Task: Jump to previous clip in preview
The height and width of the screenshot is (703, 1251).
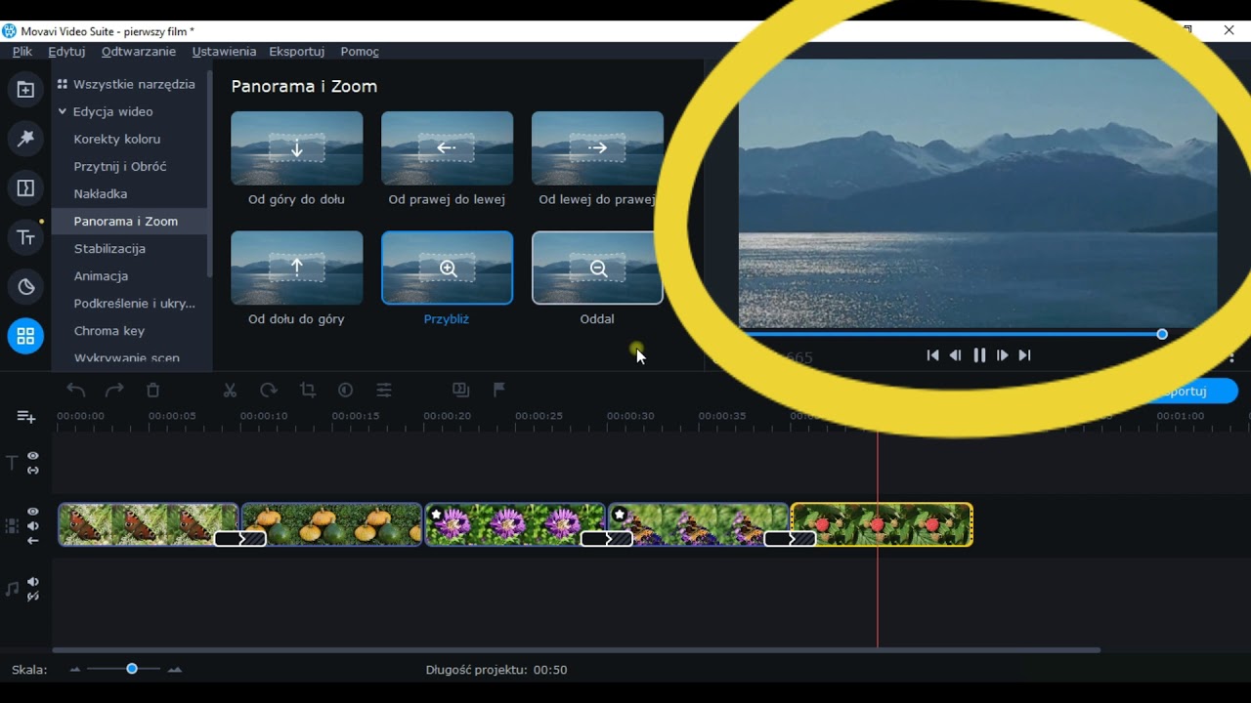Action: [932, 355]
